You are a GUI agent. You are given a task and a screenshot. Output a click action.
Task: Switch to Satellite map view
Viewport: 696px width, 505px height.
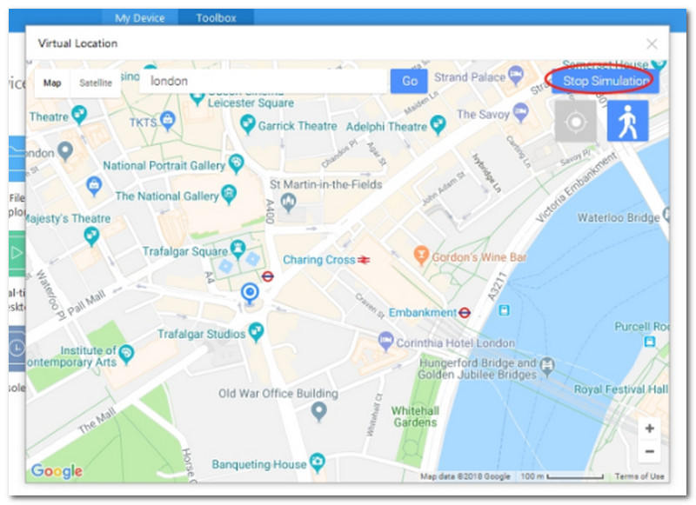tap(96, 83)
